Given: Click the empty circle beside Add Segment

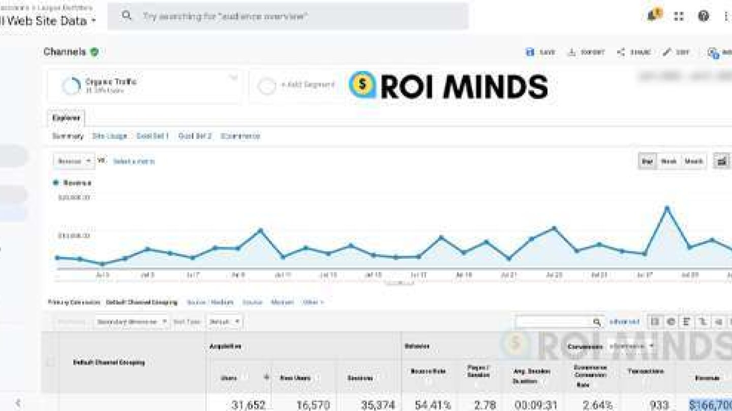Looking at the screenshot, I should coord(267,86).
